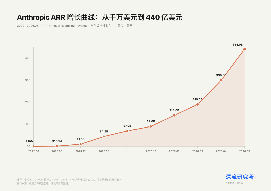The width and height of the screenshot is (271, 191).
Task: Click the 'DEEPVIEW' text under the logo
Action: [x=234, y=183]
